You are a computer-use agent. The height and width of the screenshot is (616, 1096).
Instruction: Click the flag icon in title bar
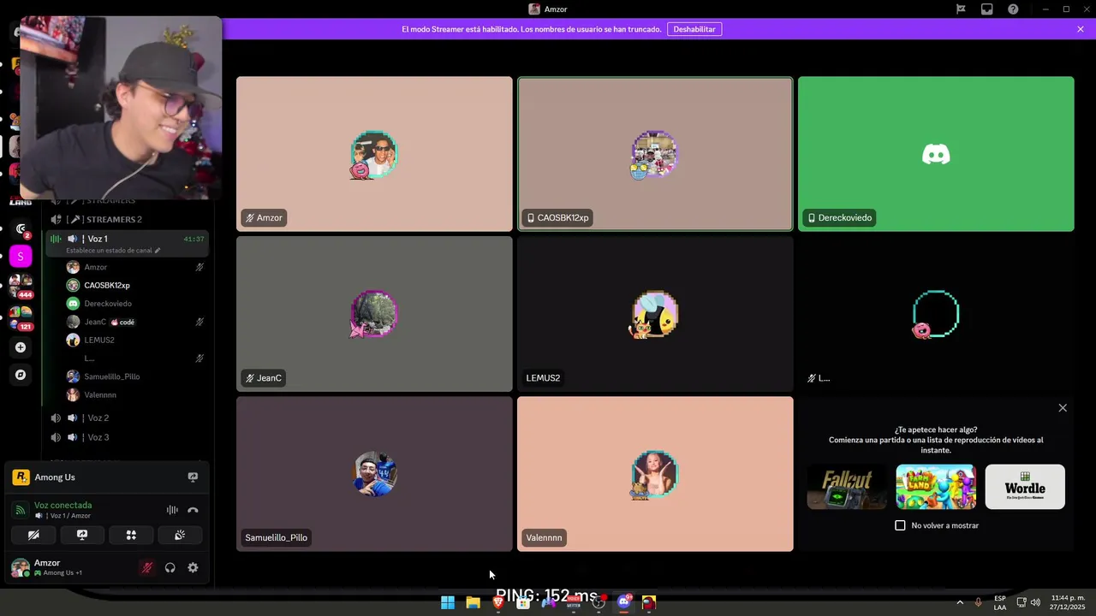tap(961, 9)
